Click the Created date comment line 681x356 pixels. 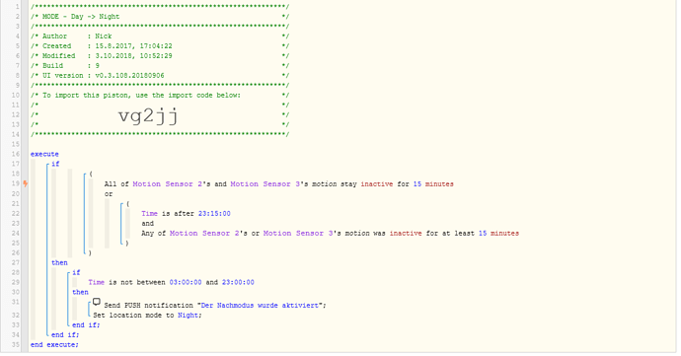click(160, 46)
